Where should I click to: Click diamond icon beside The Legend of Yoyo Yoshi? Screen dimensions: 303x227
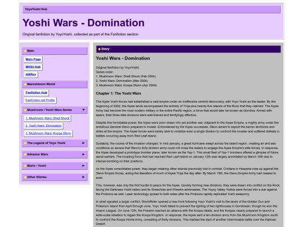25,143
